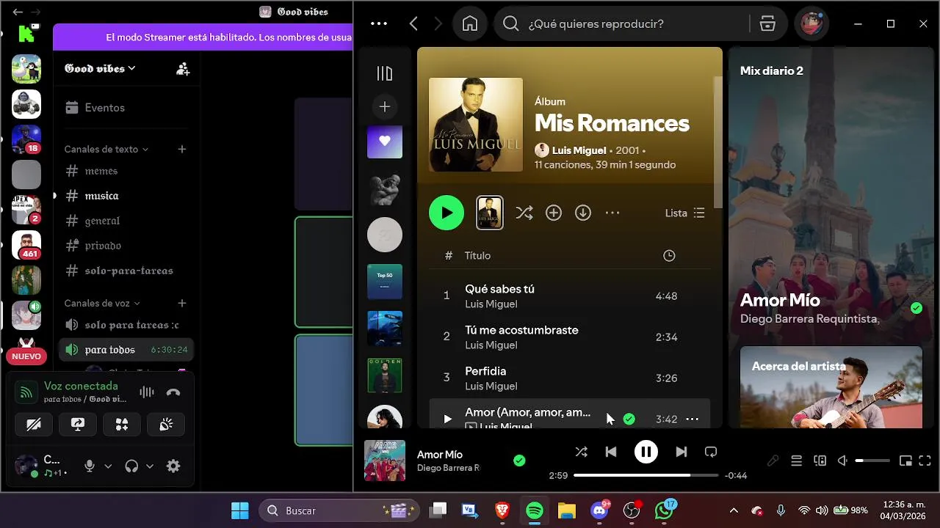The width and height of the screenshot is (940, 528).
Task: Toggle saved checkmark on Amor track row
Action: 629,419
